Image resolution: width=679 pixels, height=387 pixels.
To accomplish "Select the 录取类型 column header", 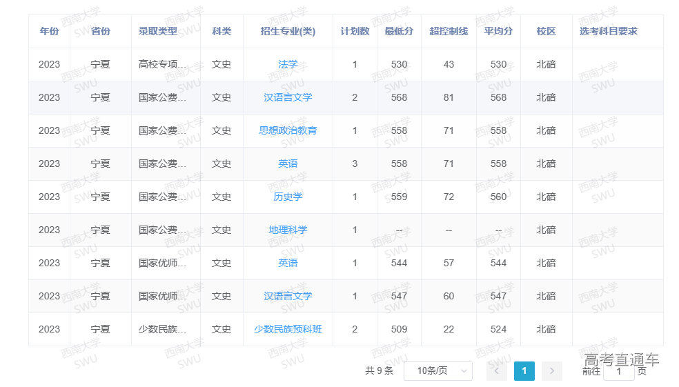I will pyautogui.click(x=158, y=31).
